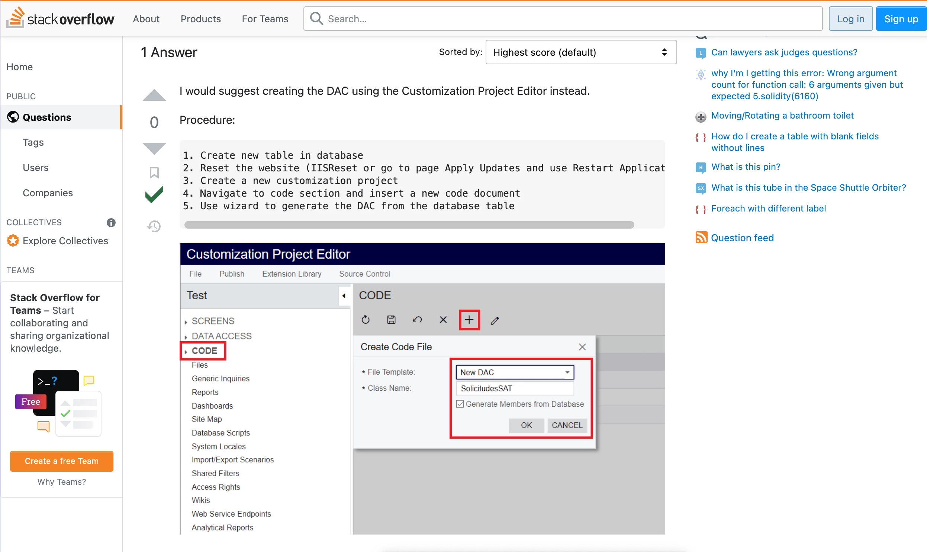Click the About menu item
Image resolution: width=927 pixels, height=552 pixels.
click(x=146, y=19)
